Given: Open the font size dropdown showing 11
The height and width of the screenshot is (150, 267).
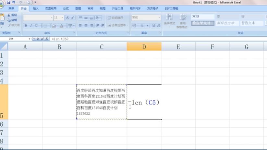Looking at the screenshot, I should (62, 17).
